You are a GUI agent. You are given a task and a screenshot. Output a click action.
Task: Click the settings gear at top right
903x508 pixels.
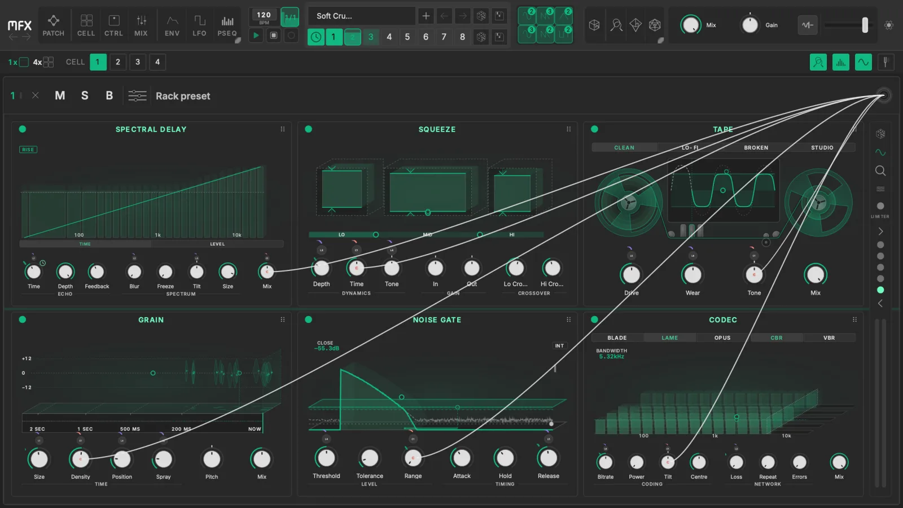coord(889,25)
